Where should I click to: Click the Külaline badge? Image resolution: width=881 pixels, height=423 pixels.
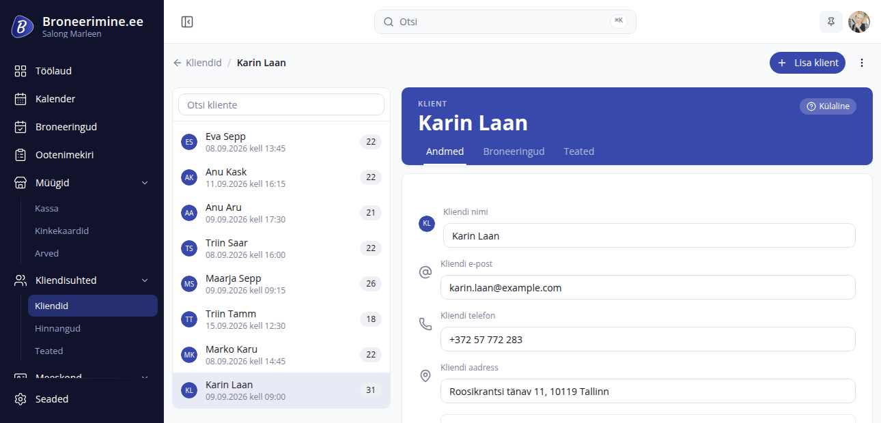828,106
